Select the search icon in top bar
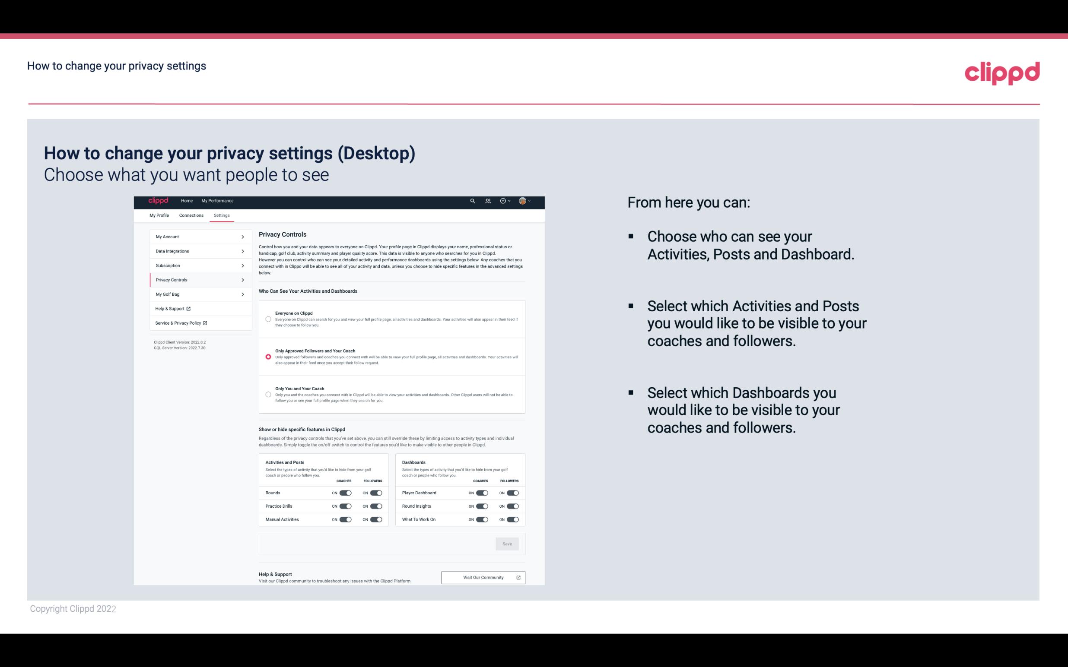 (472, 201)
